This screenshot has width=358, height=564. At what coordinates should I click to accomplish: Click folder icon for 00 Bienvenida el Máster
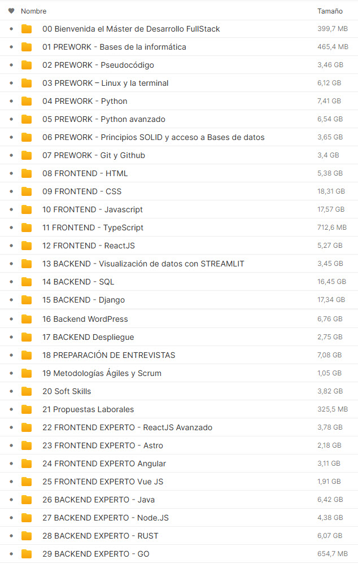(27, 29)
